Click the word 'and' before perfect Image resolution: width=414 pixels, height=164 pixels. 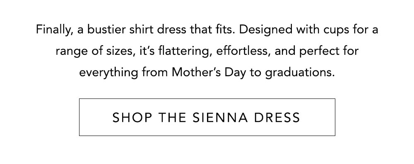point(285,51)
